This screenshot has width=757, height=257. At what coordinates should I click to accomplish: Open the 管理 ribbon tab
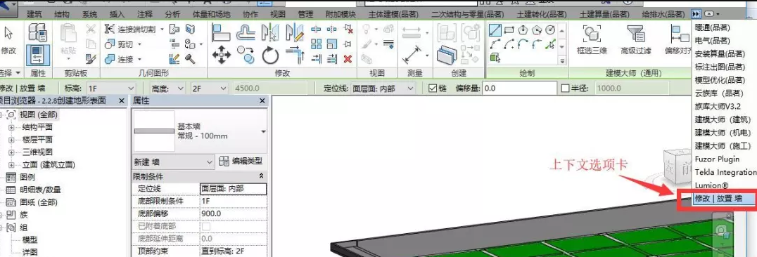click(305, 14)
